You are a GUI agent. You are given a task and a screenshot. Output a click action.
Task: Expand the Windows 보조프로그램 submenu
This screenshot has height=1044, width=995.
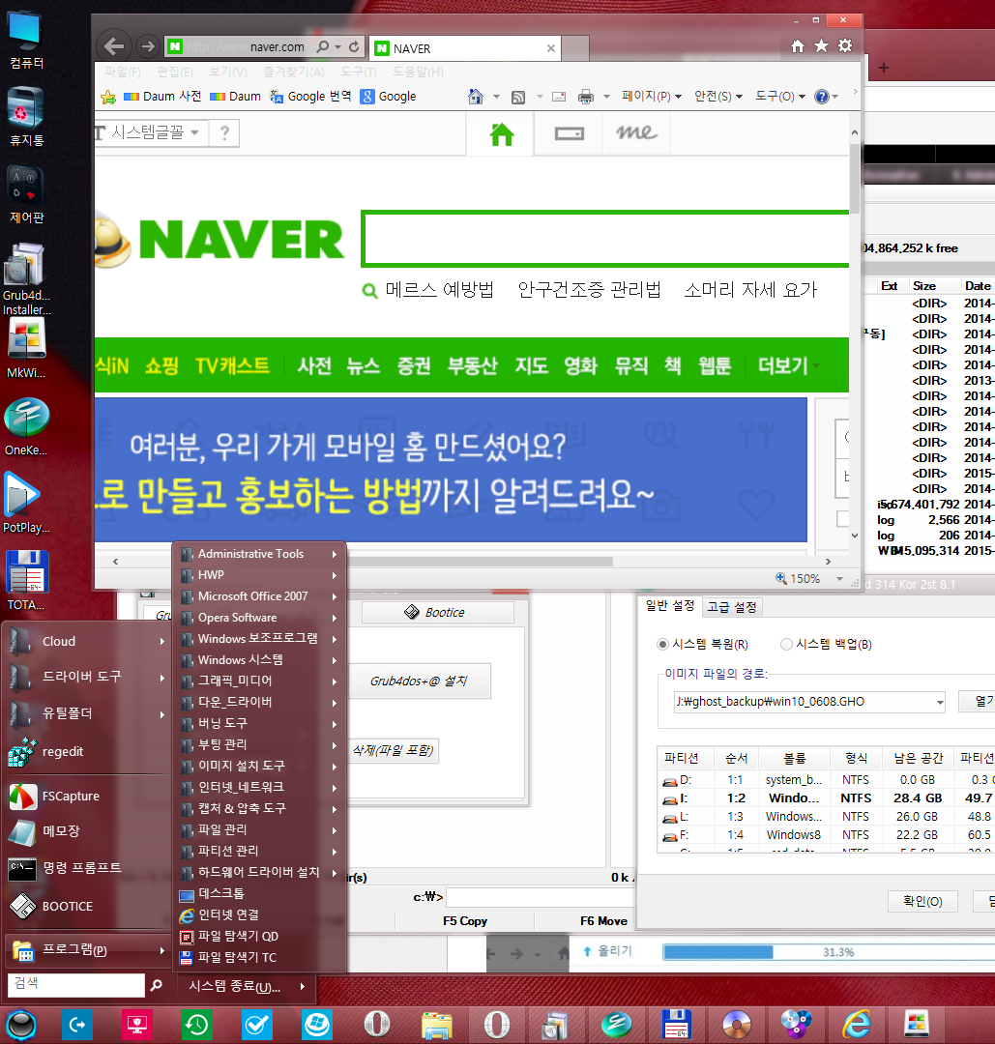[260, 639]
